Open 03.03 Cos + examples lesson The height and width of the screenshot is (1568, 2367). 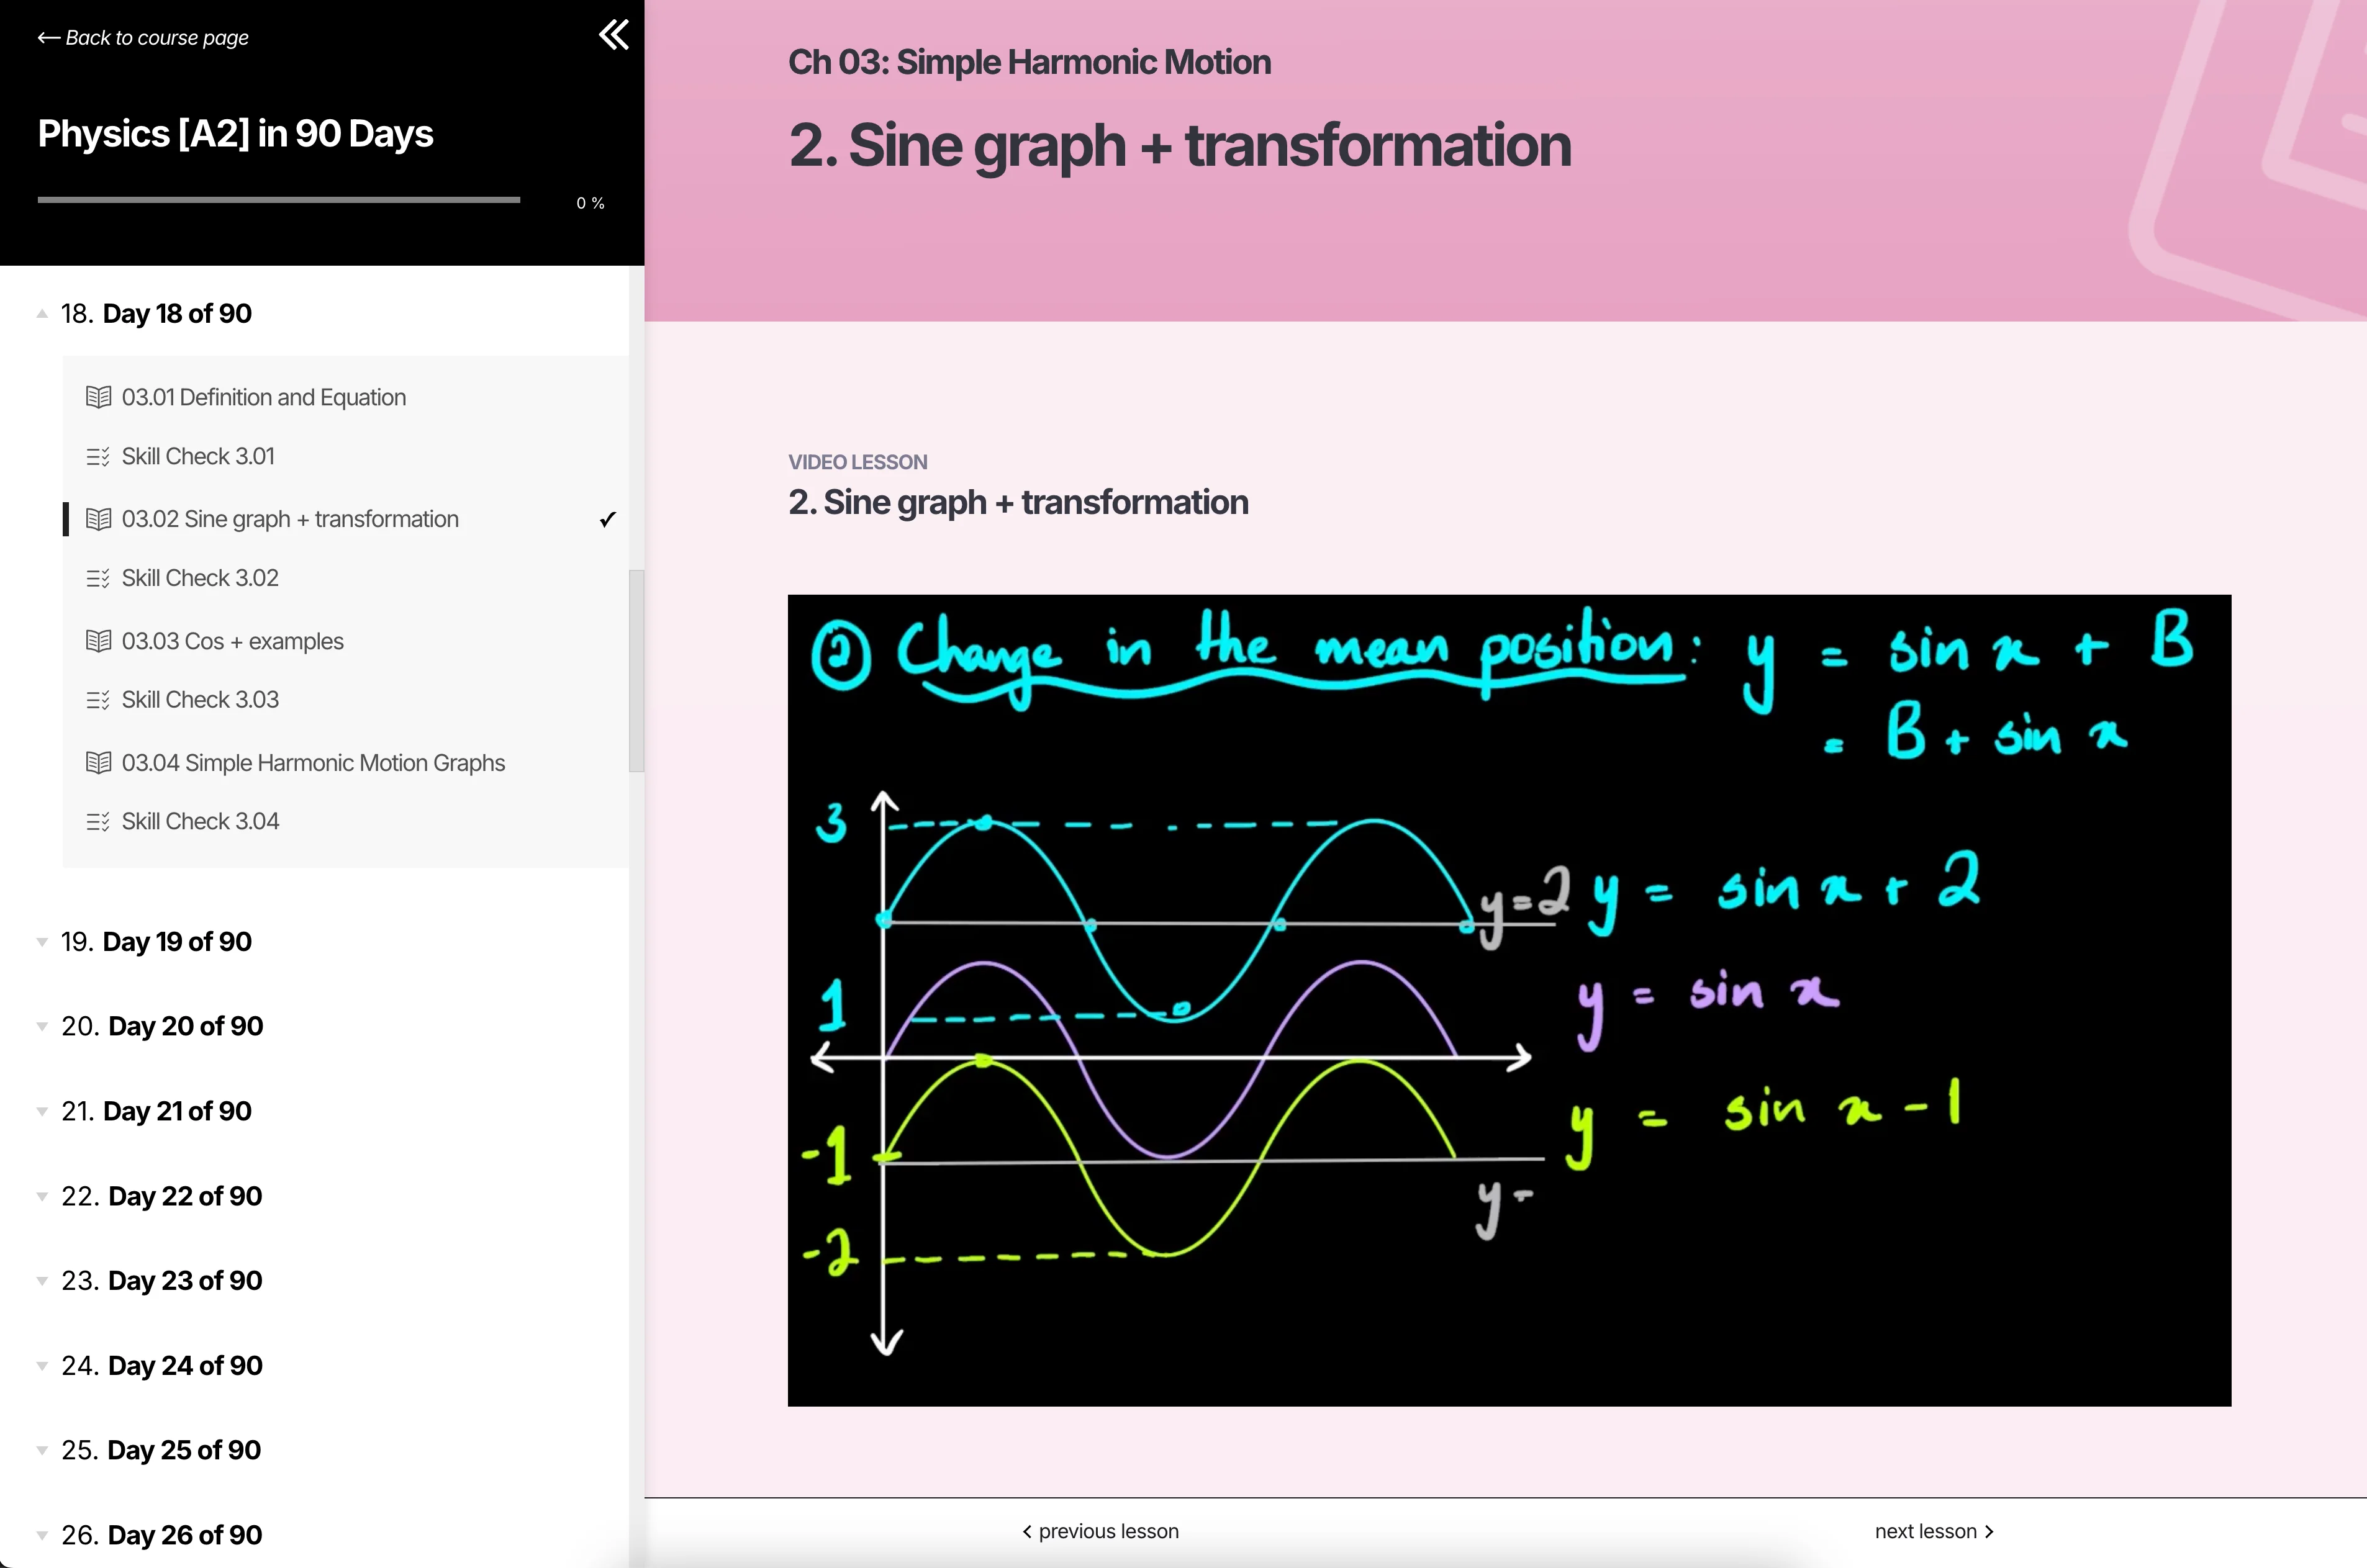click(x=232, y=641)
